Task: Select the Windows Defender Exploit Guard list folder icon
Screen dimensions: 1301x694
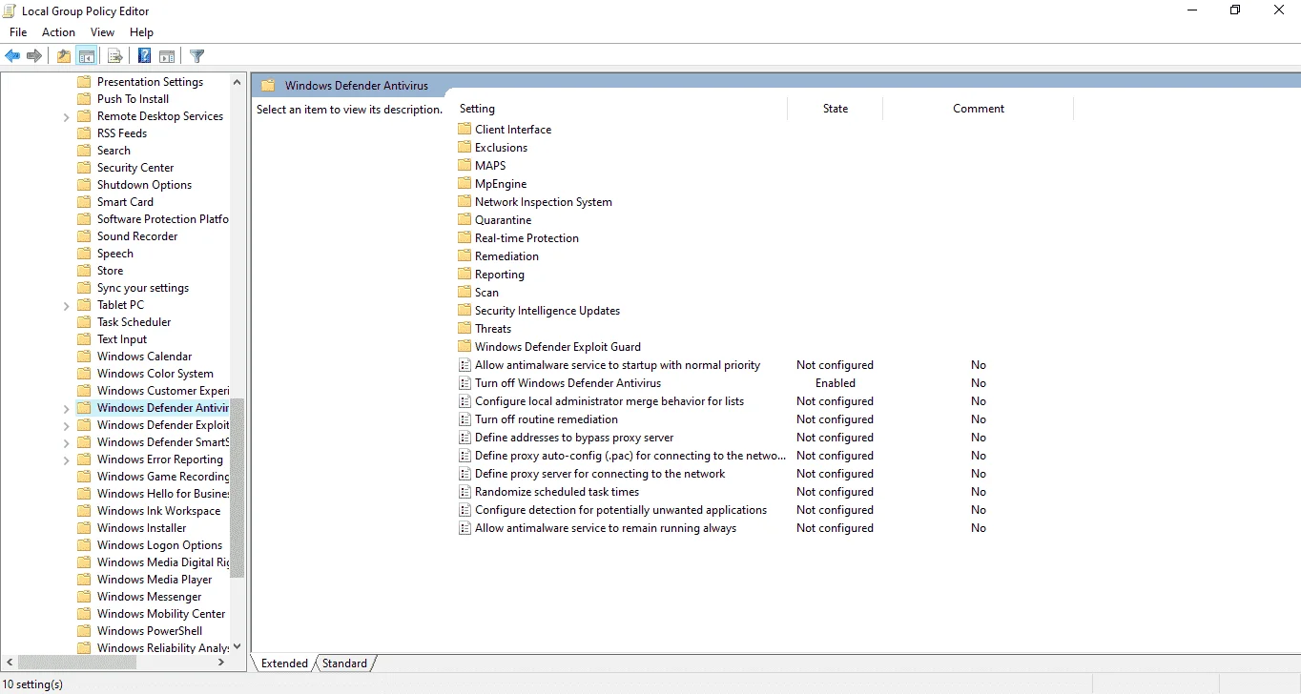Action: [465, 347]
